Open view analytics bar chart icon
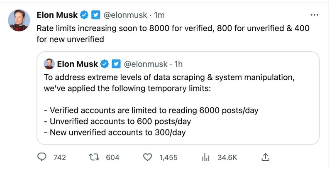Screen dimensions: 332x169 (x=205, y=157)
